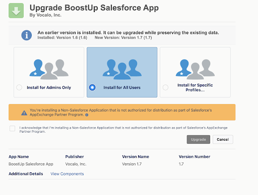Click the Install for Admins Only label

point(49,87)
